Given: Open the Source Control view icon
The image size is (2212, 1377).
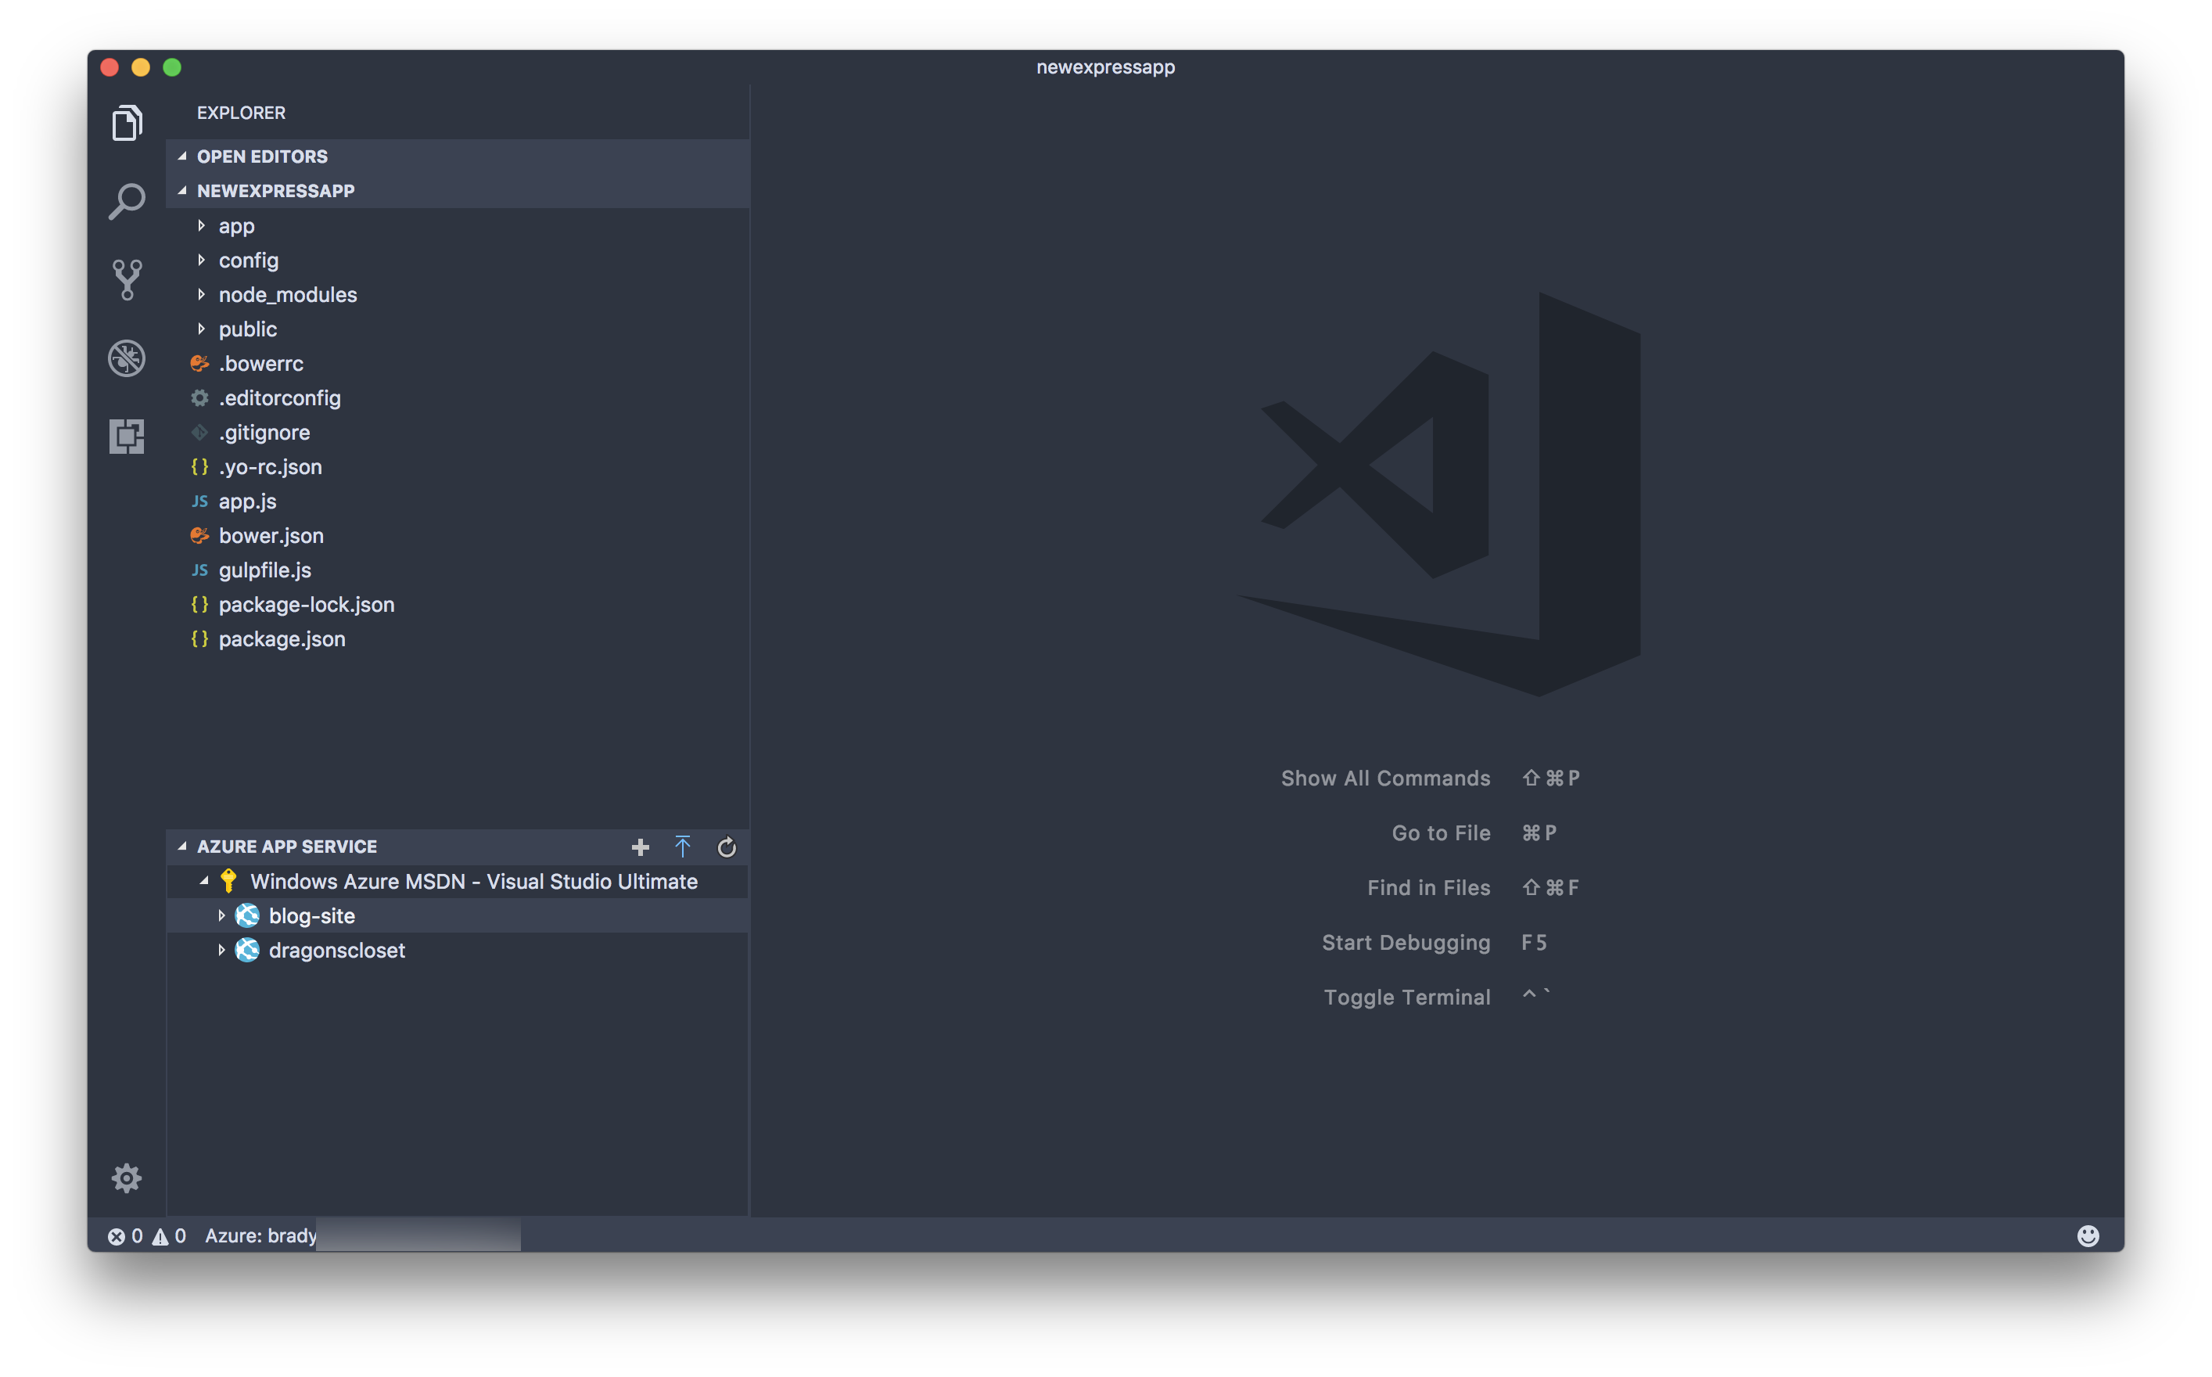Looking at the screenshot, I should (x=127, y=279).
